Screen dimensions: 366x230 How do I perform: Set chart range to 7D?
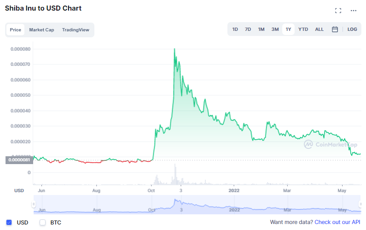248,29
